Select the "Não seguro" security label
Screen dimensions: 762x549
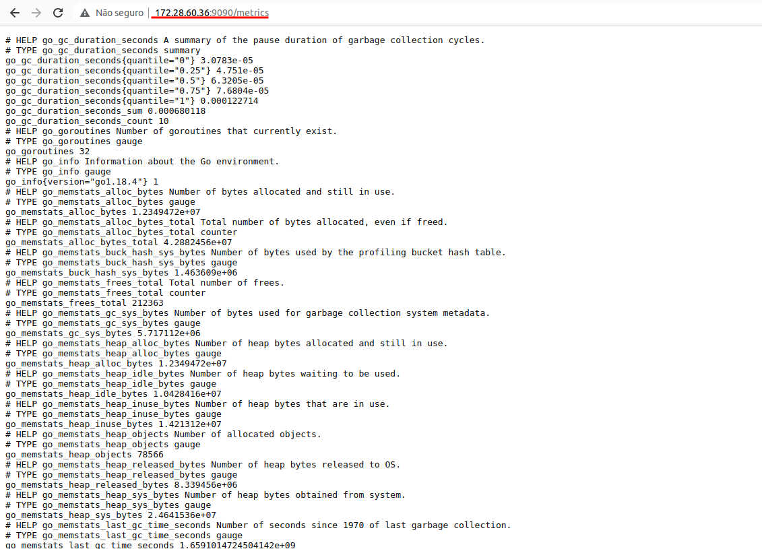(119, 13)
